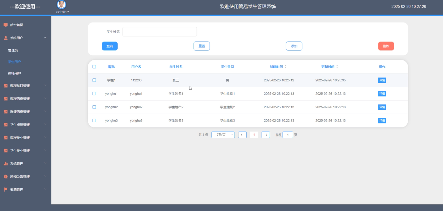Click the 添加 add button
The image size is (443, 211).
coord(294,46)
